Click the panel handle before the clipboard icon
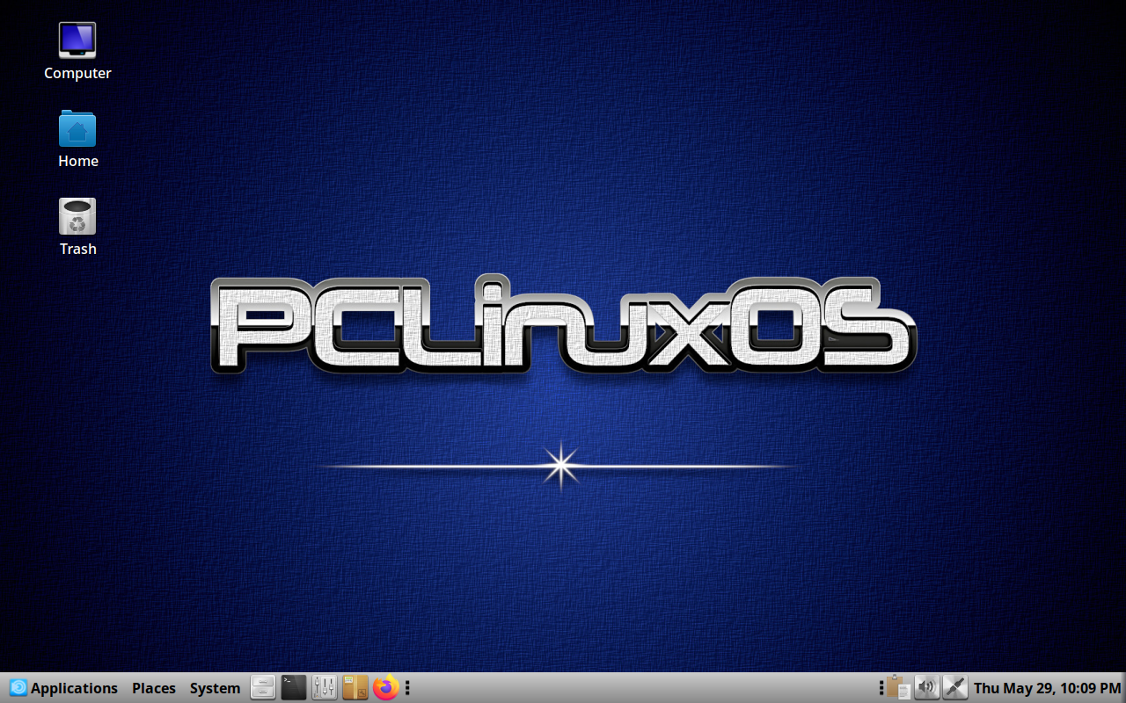 point(881,688)
